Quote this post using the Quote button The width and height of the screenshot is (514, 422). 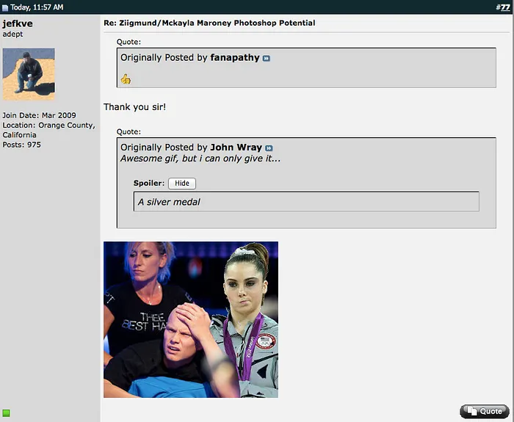pos(485,411)
